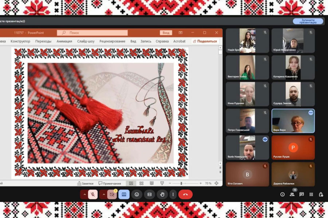
Task: Show the participants people icon
Action: coord(292,194)
